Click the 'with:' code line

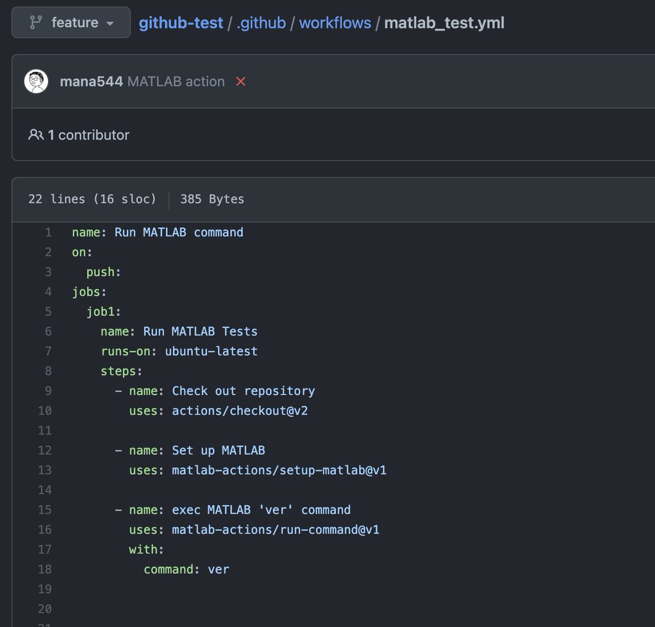pos(146,549)
